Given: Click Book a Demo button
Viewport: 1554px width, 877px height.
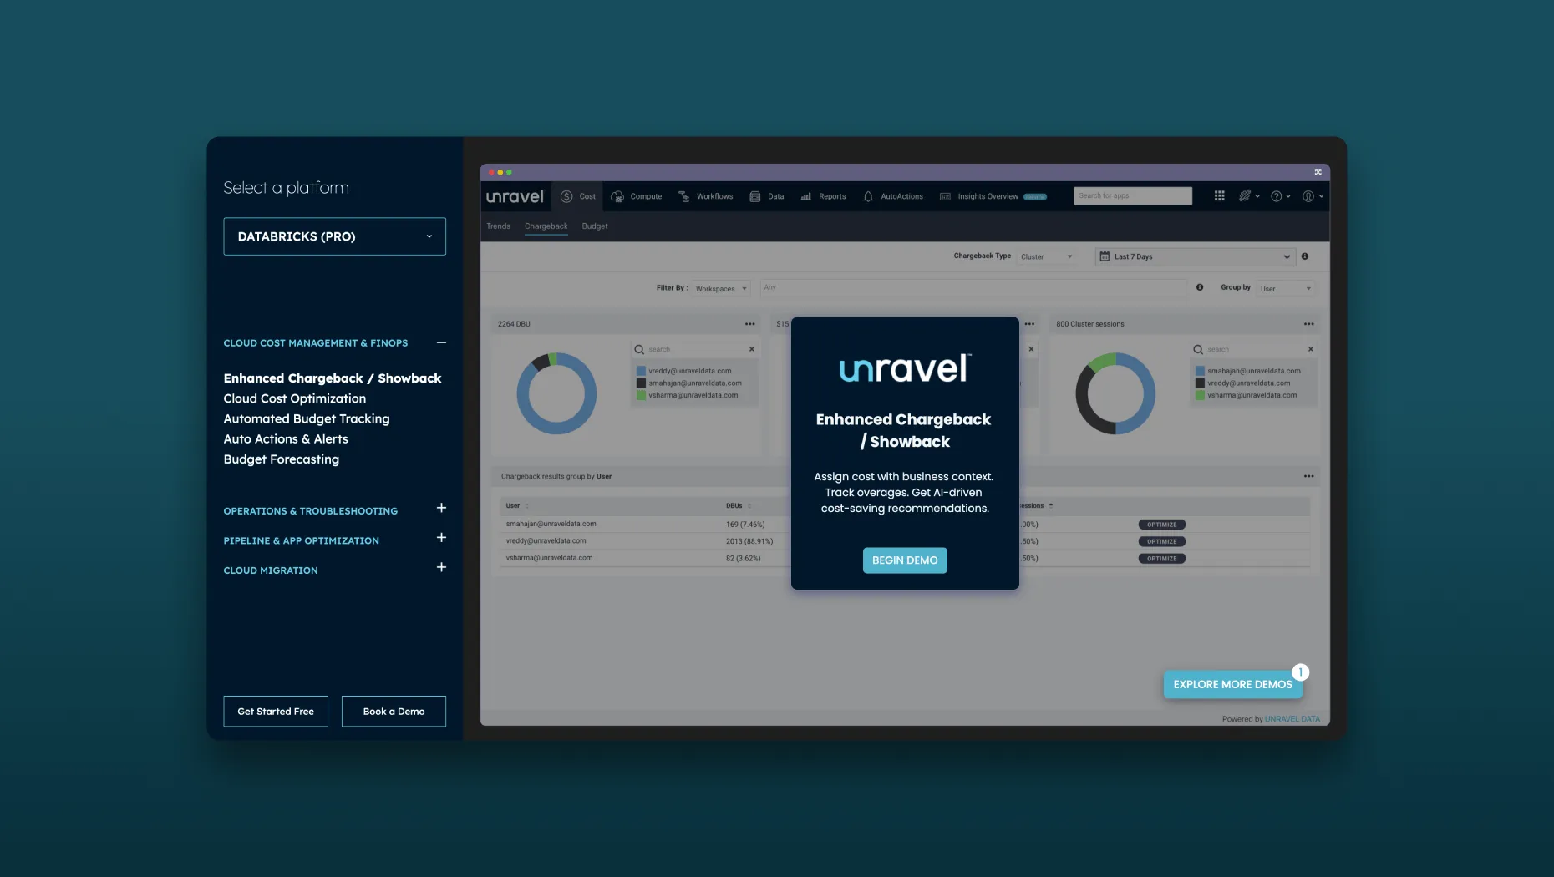Looking at the screenshot, I should point(394,712).
